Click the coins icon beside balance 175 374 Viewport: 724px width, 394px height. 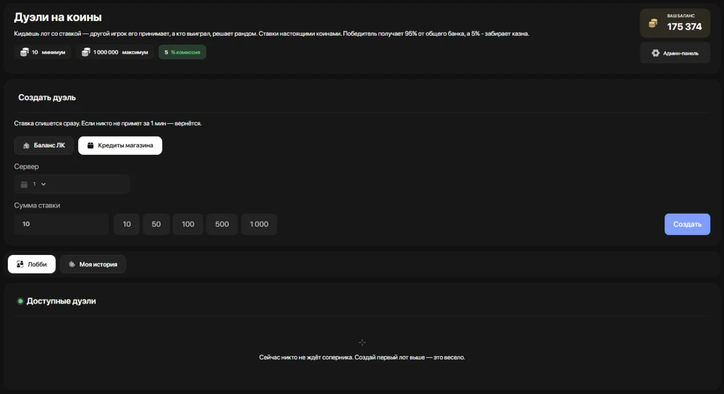653,23
